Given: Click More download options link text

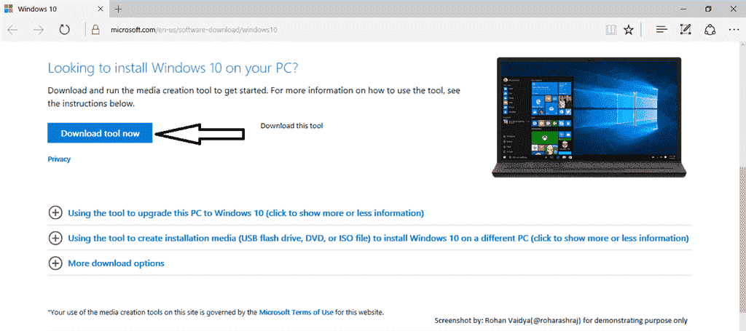Looking at the screenshot, I should tap(116, 263).
